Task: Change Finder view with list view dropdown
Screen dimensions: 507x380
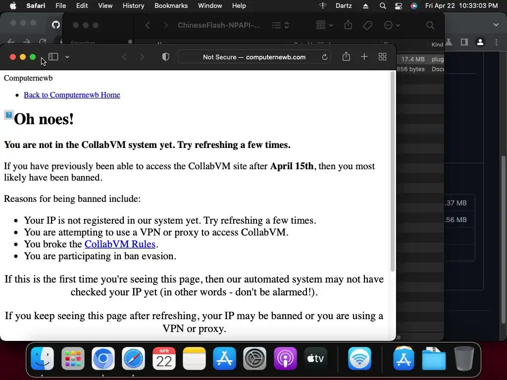Action: point(280,25)
